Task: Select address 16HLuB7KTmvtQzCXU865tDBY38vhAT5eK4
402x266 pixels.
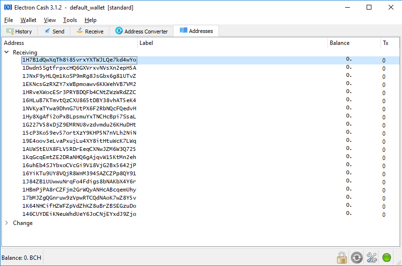Action: [79, 100]
